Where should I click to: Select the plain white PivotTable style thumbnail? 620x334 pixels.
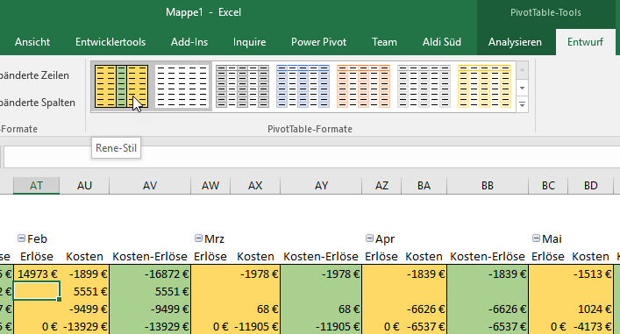(x=182, y=87)
